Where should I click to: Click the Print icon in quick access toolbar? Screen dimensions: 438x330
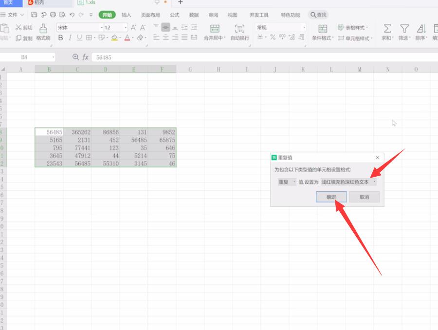click(x=53, y=15)
